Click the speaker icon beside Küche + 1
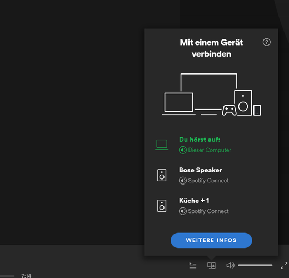The height and width of the screenshot is (278, 289). [x=162, y=206]
